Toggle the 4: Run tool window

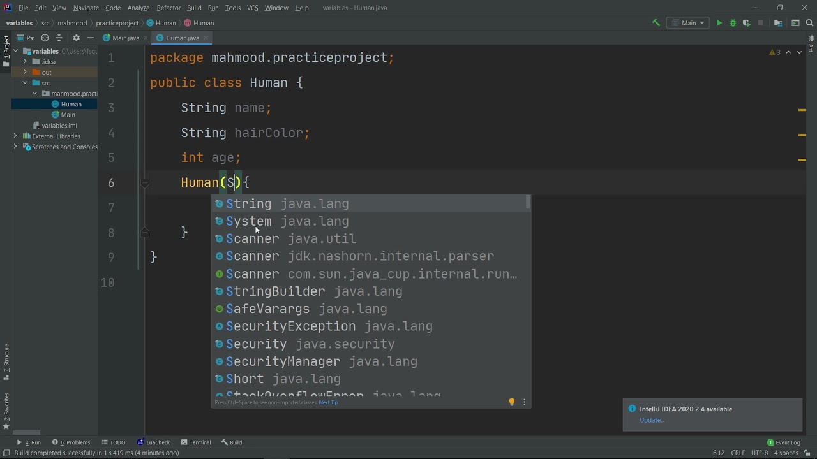click(x=29, y=442)
